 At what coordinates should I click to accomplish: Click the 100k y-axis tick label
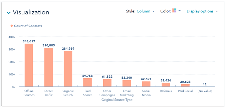[x=12, y=75]
